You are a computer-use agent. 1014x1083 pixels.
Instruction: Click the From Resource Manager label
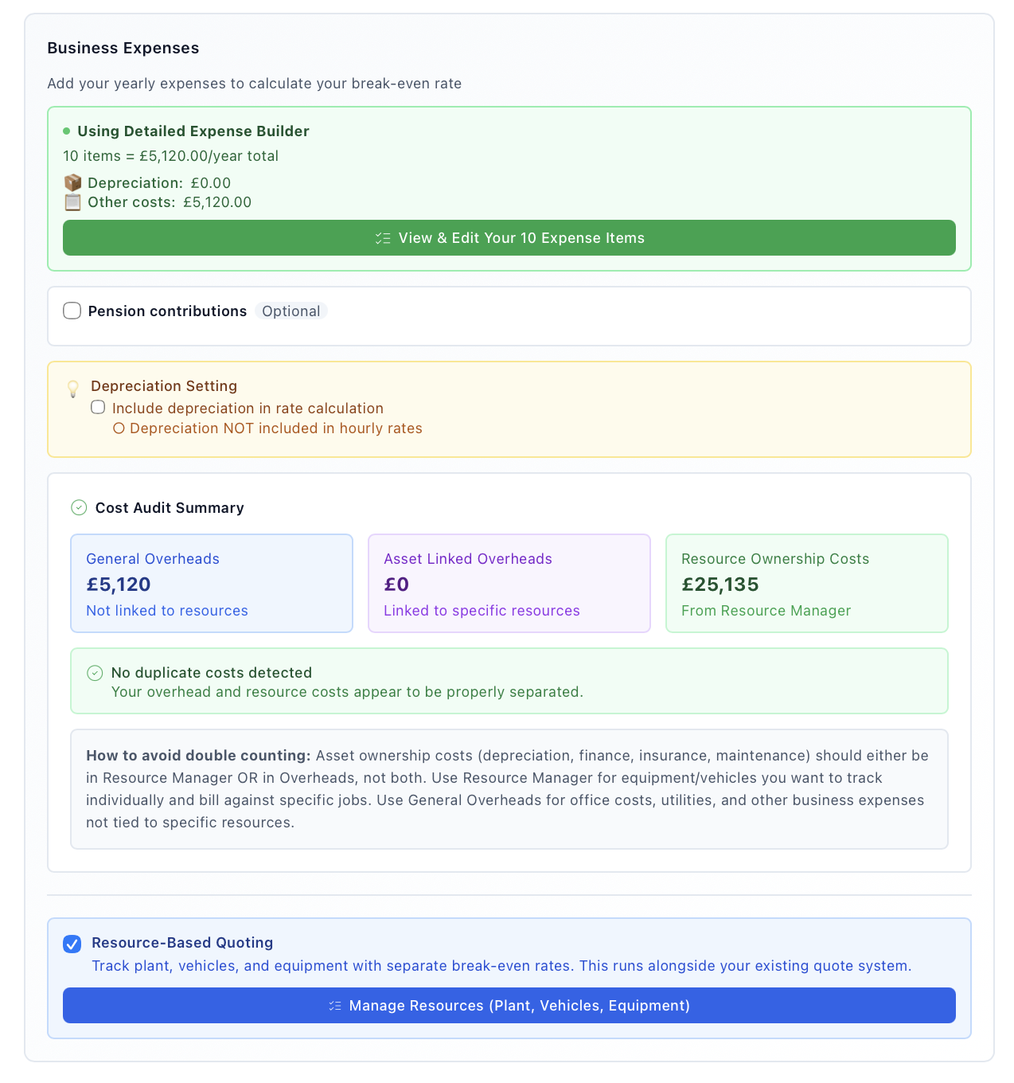(766, 610)
